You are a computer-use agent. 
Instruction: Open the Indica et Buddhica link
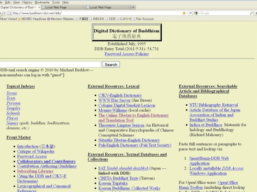tap(206, 125)
